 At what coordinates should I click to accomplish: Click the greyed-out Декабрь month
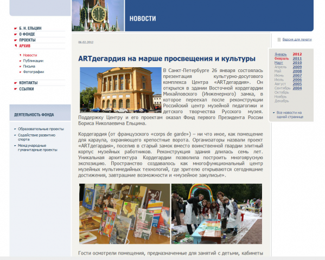tap(282, 101)
